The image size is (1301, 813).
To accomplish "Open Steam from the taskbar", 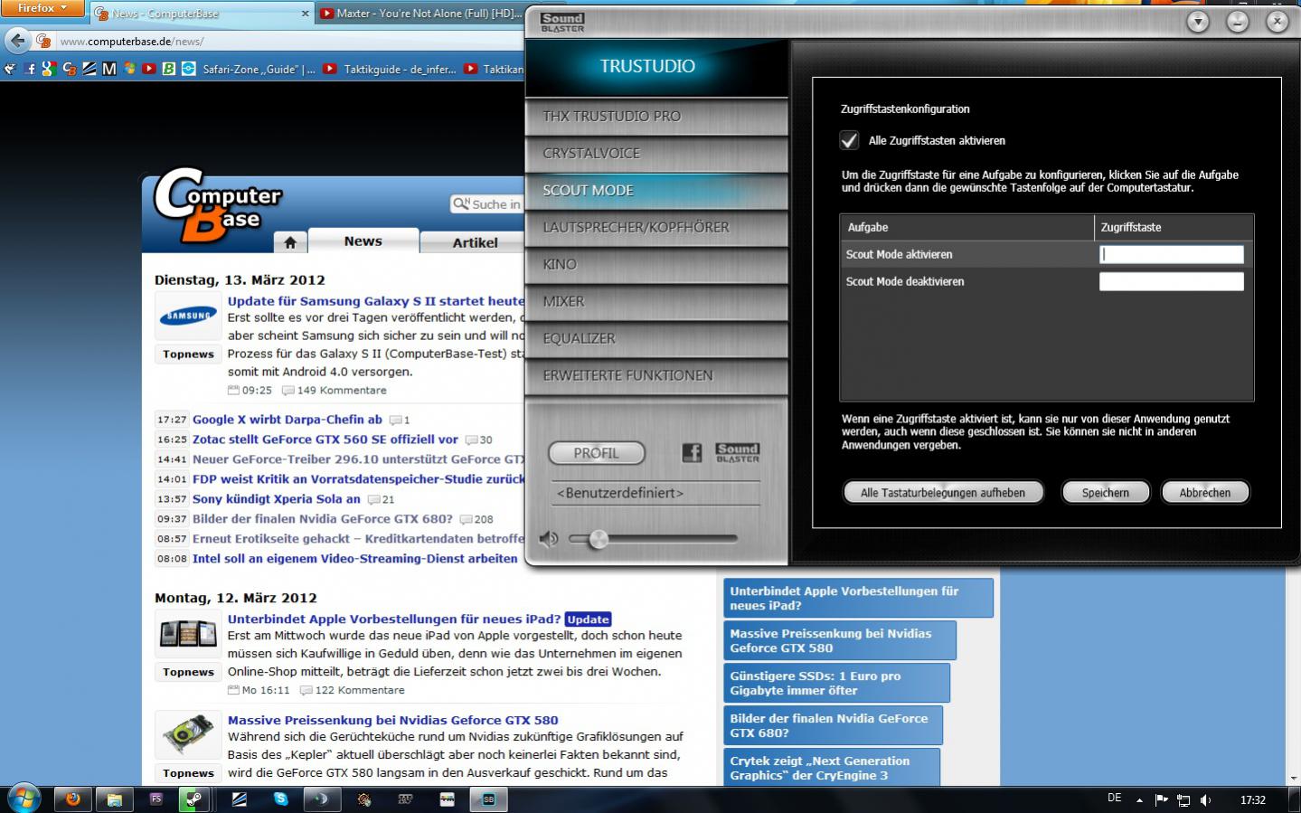I will point(194,799).
